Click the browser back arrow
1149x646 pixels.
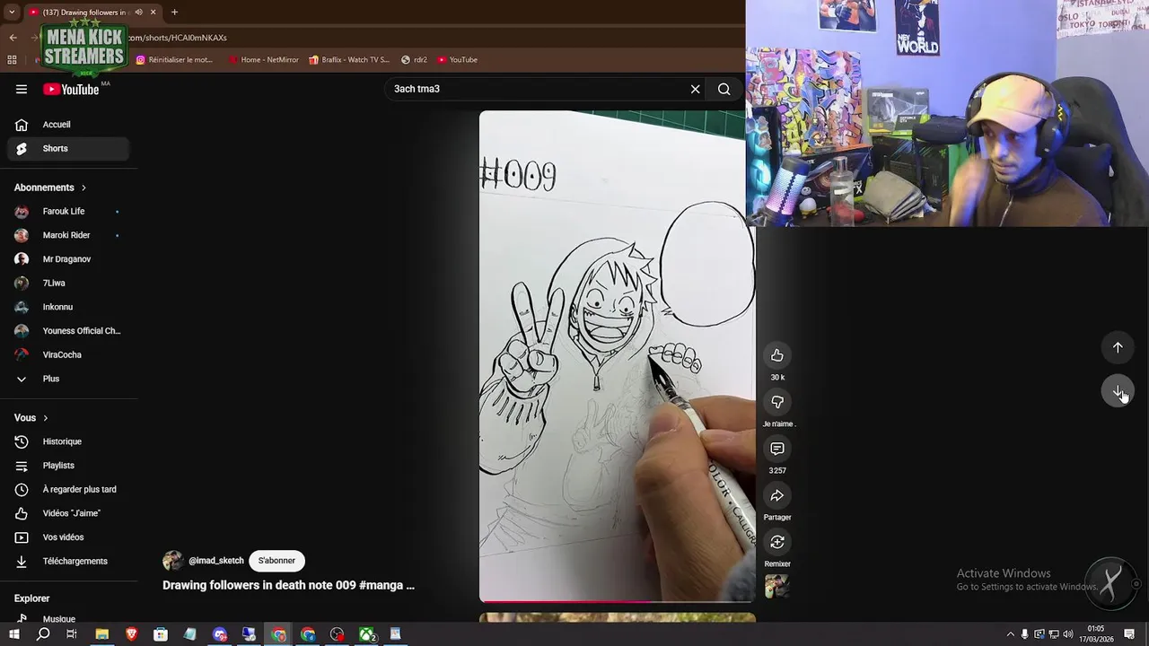pos(13,38)
